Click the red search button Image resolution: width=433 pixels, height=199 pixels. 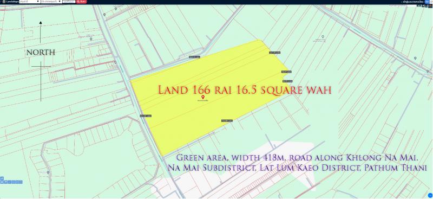point(82,2)
